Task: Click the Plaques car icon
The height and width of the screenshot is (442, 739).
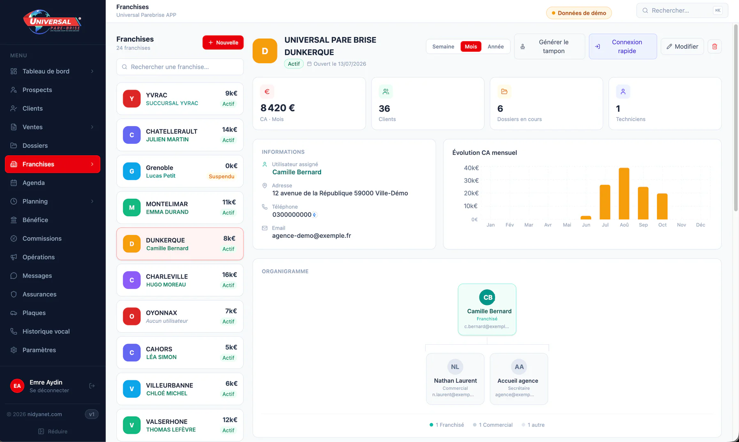Action: [x=14, y=313]
